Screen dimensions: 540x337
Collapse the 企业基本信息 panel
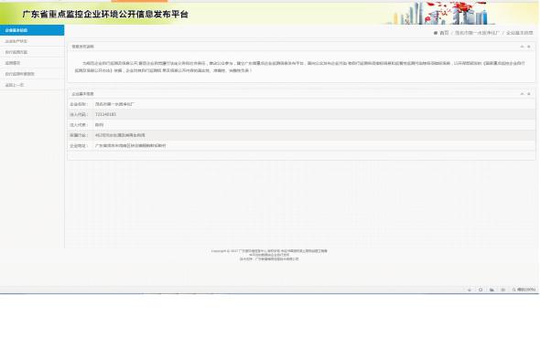pyautogui.click(x=522, y=94)
